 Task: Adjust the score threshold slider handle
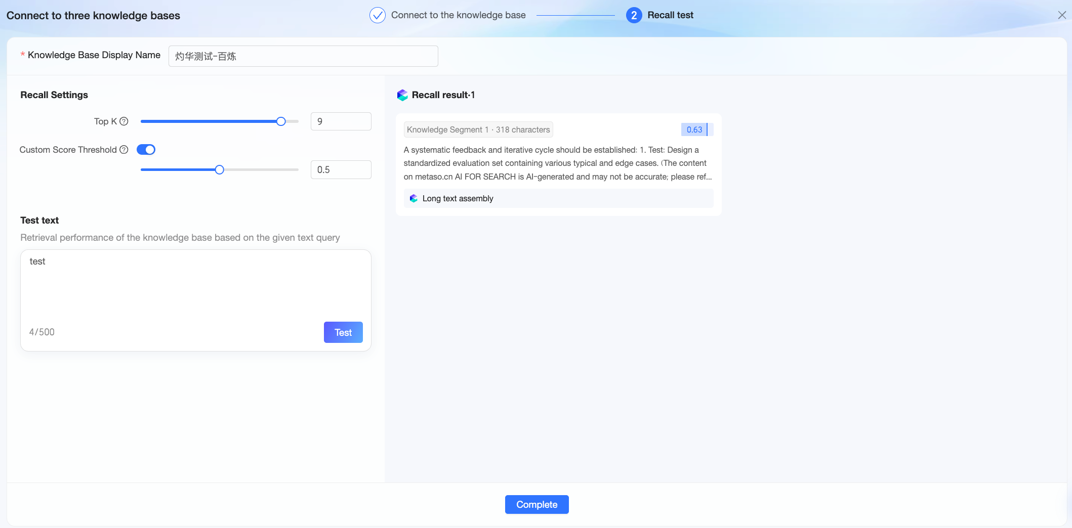(219, 170)
